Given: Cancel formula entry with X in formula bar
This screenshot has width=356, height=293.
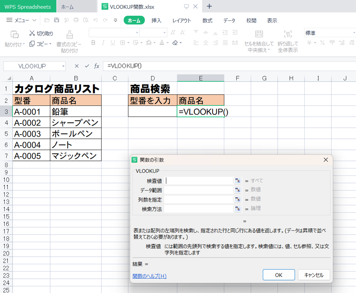Looking at the screenshot, I should pos(77,66).
